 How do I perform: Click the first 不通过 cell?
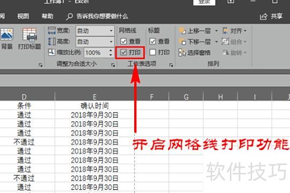coord(24,142)
